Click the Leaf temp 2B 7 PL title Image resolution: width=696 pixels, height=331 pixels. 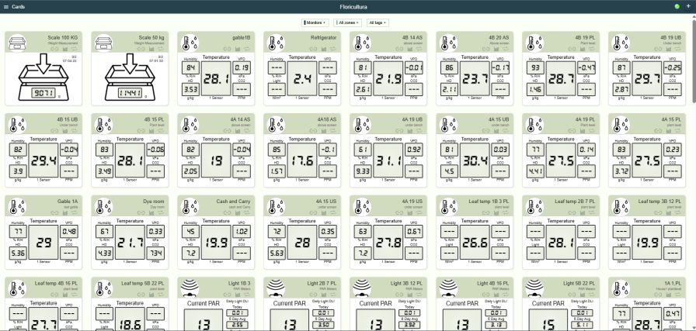click(575, 202)
